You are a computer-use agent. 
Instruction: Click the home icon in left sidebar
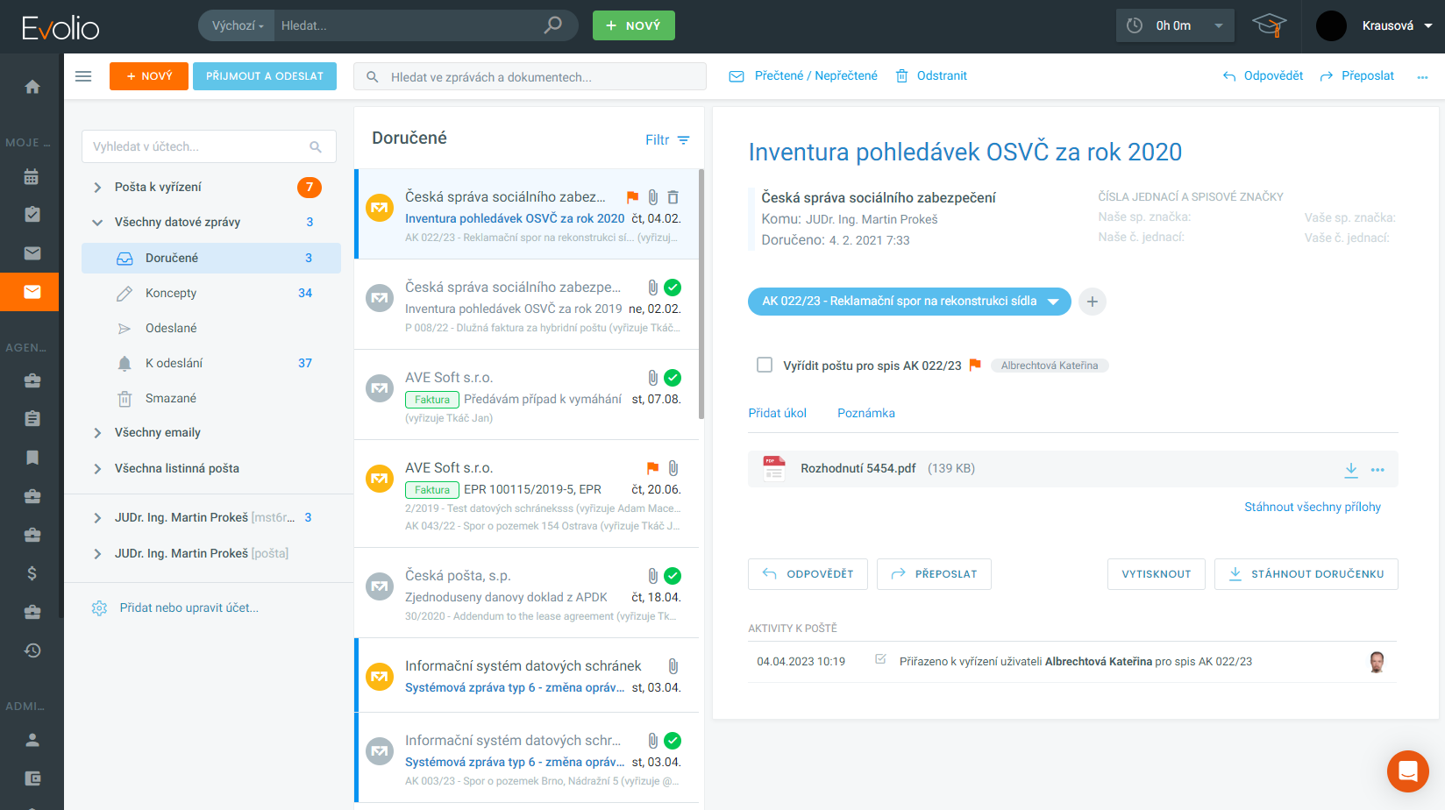(x=32, y=87)
